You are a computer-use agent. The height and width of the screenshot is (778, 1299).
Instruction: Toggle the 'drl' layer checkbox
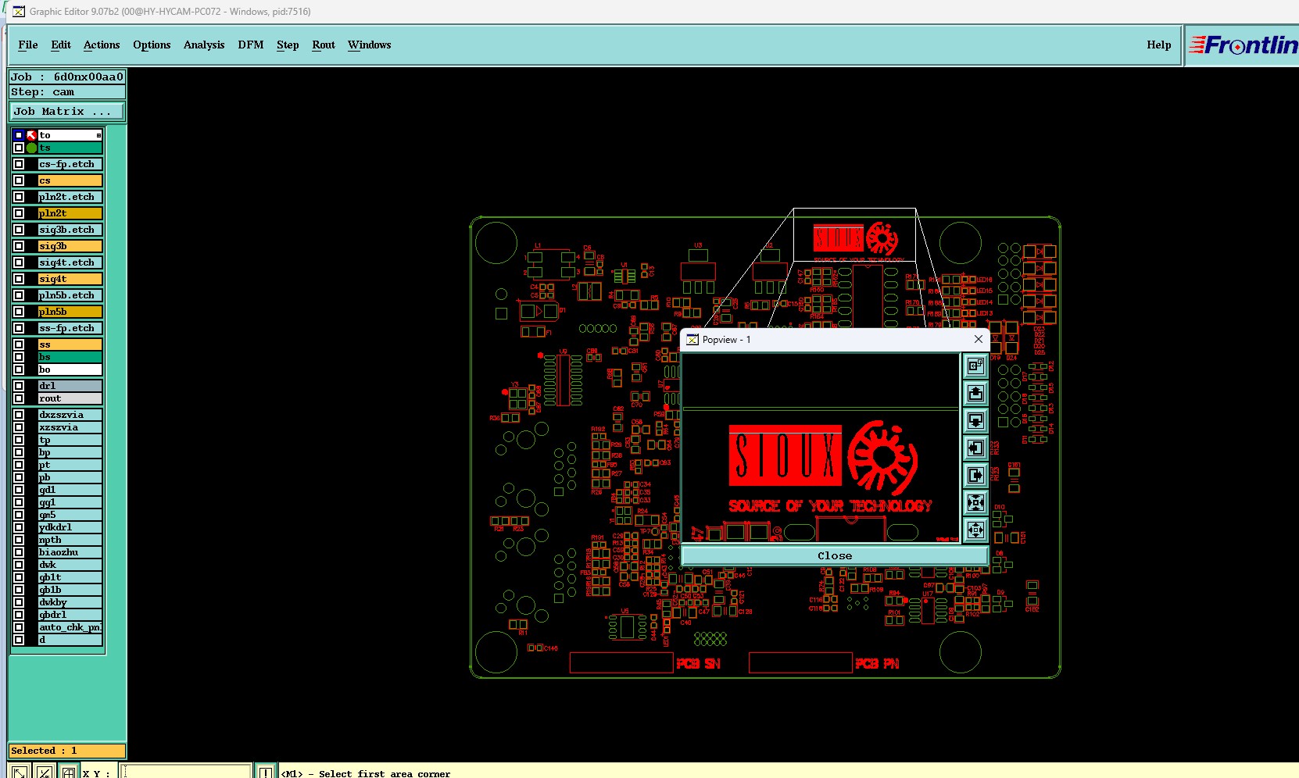pos(19,386)
